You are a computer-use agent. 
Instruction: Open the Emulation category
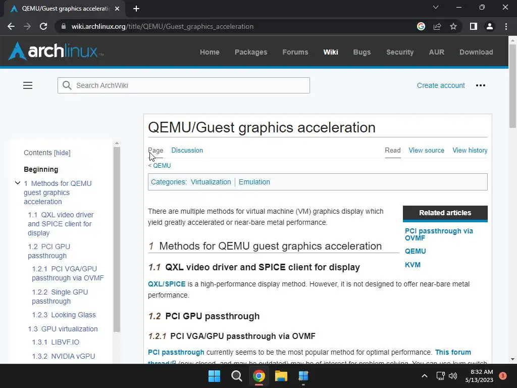[x=254, y=182]
